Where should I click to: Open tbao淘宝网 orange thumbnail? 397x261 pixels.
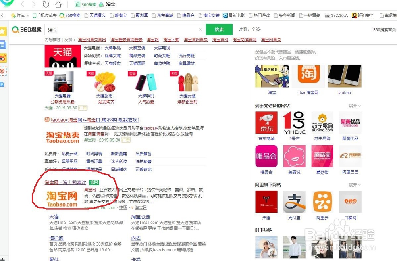click(308, 76)
